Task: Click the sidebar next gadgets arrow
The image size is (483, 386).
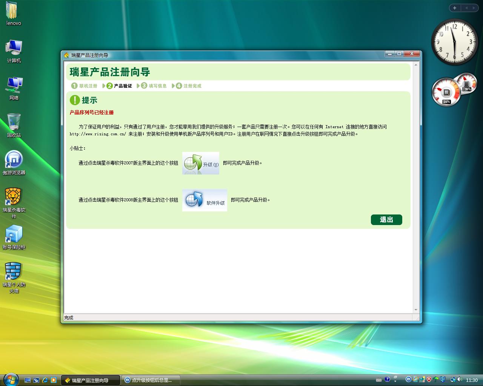Action: click(x=473, y=8)
